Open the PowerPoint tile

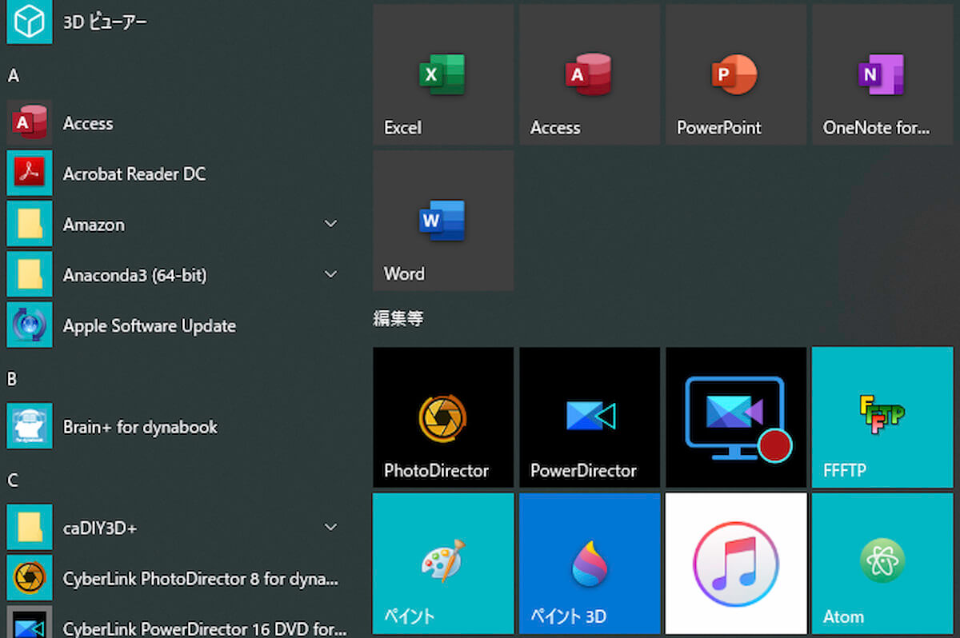pyautogui.click(x=736, y=74)
